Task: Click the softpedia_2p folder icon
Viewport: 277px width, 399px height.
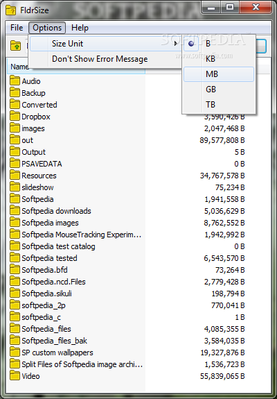Action: pos(15,305)
